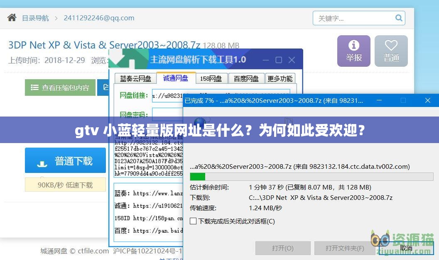Open the 更多功能 tab

pos(280,78)
